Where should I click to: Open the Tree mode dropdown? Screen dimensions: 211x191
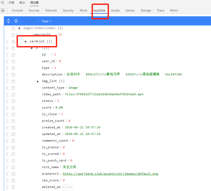pyautogui.click(x=46, y=21)
